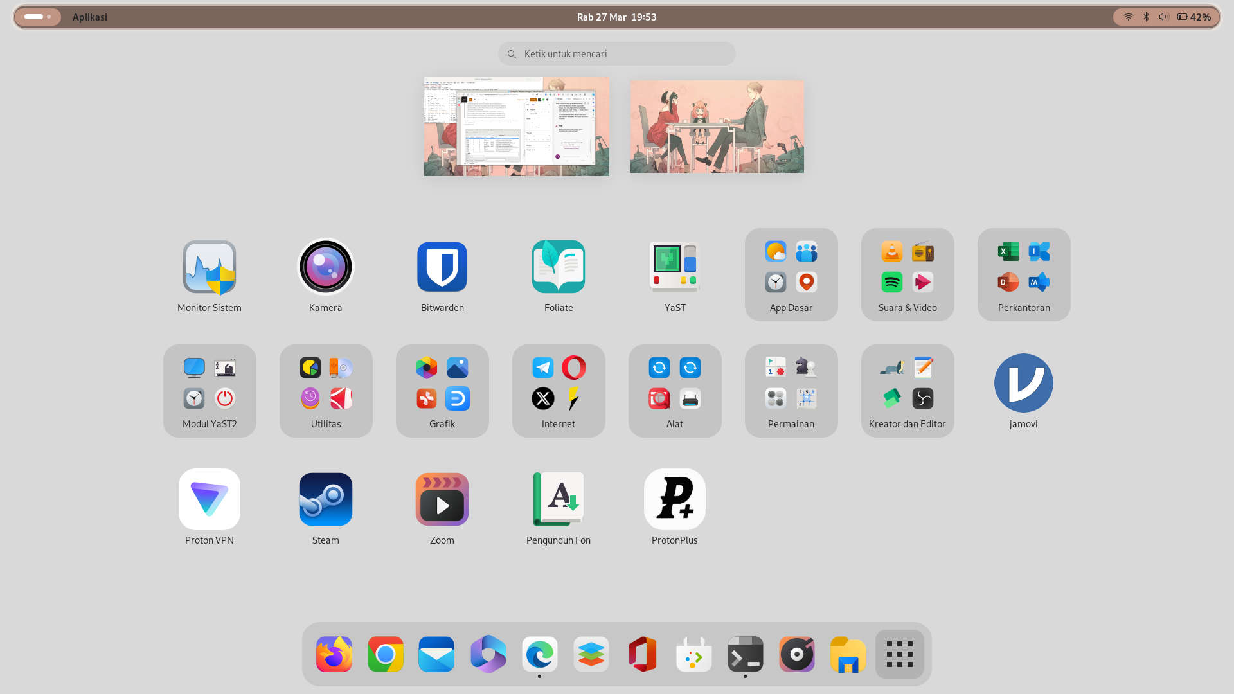This screenshot has width=1234, height=694.
Task: Expand the Suara & Video folder
Action: [x=907, y=274]
